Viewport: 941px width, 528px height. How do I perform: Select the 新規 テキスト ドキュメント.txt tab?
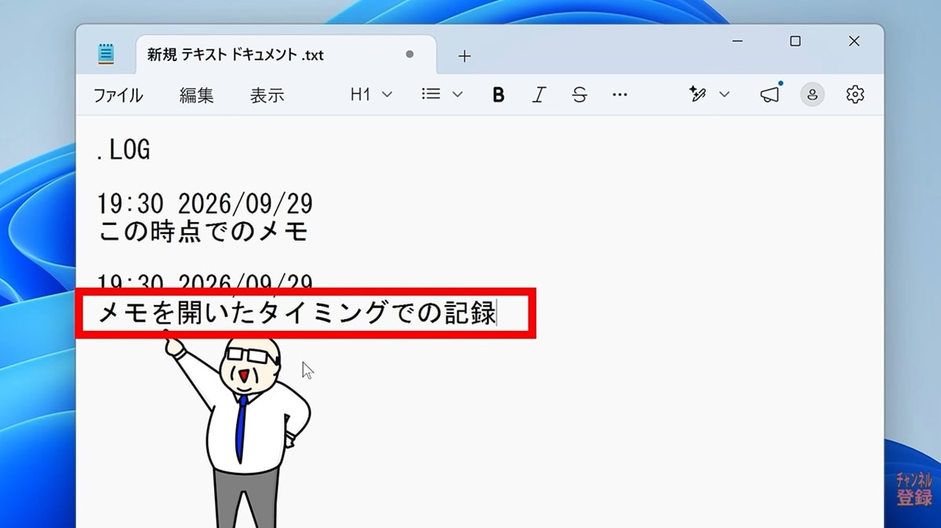point(286,55)
